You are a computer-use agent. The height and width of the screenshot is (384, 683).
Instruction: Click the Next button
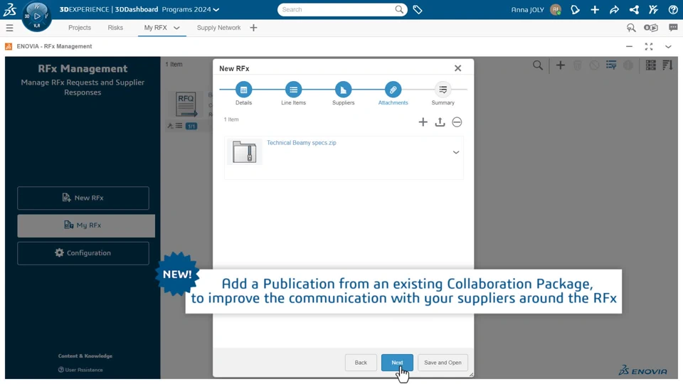click(397, 363)
